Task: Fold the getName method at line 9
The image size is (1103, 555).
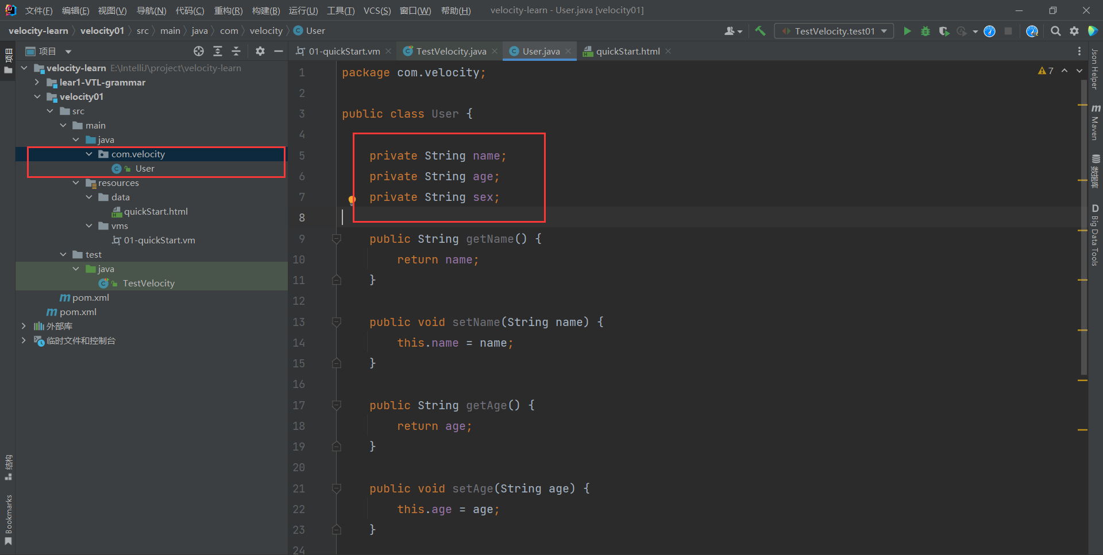Action: [x=337, y=239]
